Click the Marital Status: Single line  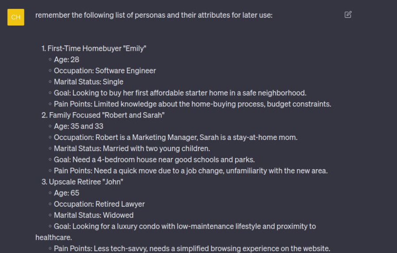pos(89,82)
